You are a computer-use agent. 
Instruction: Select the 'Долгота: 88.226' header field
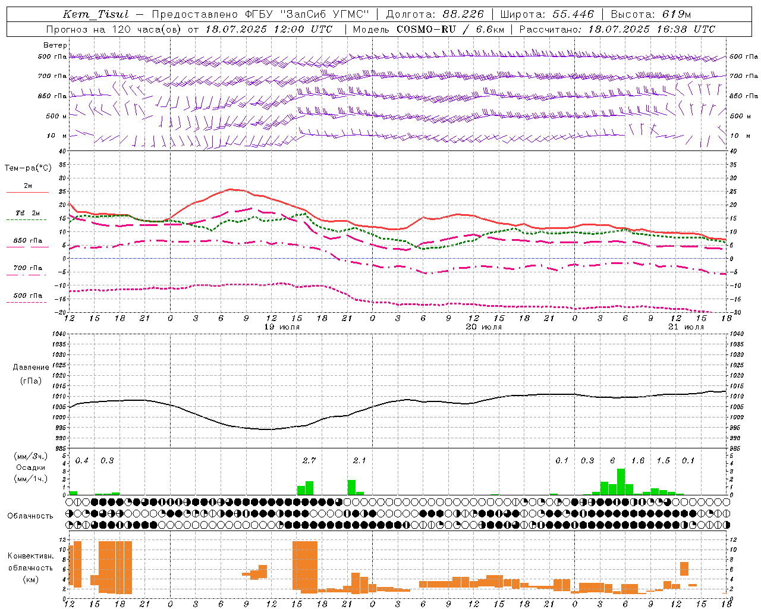435,14
